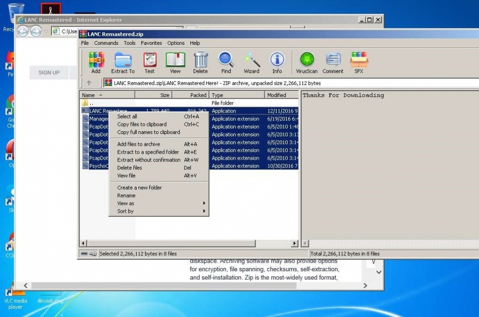The width and height of the screenshot is (479, 317).
Task: Choose Select all from context menu
Action: (x=159, y=116)
